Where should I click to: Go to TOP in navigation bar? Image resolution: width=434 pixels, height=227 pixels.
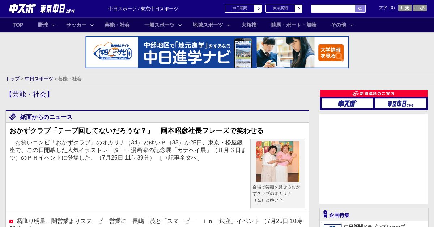18,25
